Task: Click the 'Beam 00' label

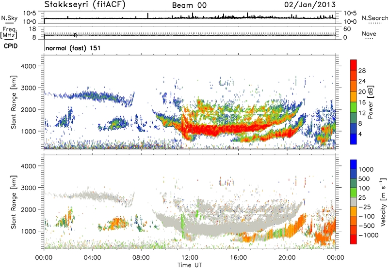Action: coord(189,5)
